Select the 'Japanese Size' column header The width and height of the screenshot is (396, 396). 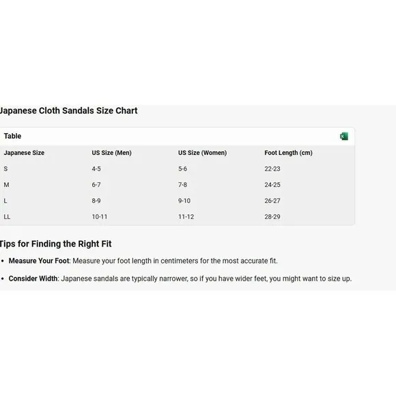coord(24,153)
